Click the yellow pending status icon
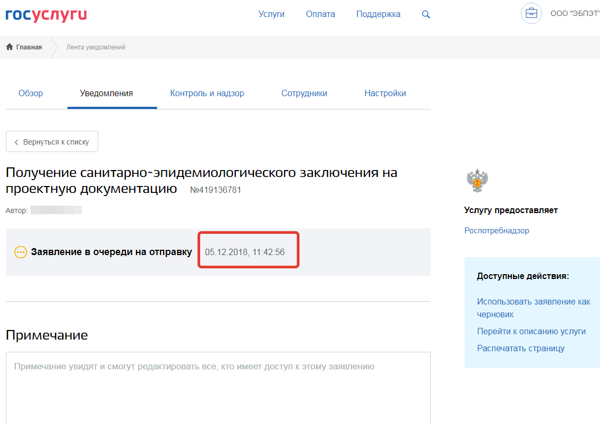The width and height of the screenshot is (600, 423). 20,252
